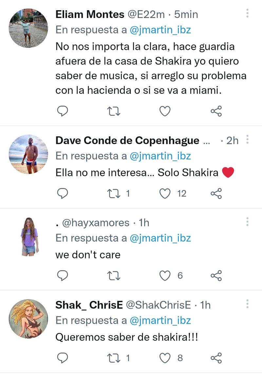
Task: Reply to the 'we don't care' tweet
Action: tap(62, 276)
